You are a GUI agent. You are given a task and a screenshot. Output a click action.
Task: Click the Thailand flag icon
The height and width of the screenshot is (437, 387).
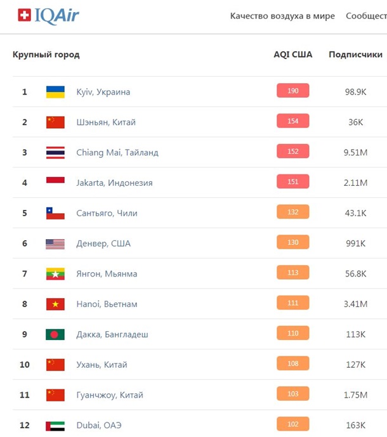[55, 153]
